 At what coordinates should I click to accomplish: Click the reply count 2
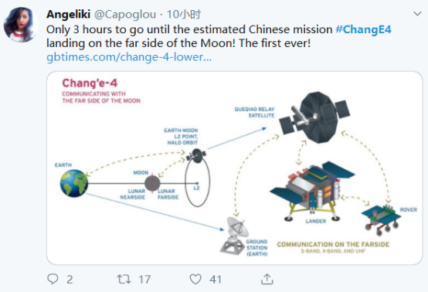[70, 280]
